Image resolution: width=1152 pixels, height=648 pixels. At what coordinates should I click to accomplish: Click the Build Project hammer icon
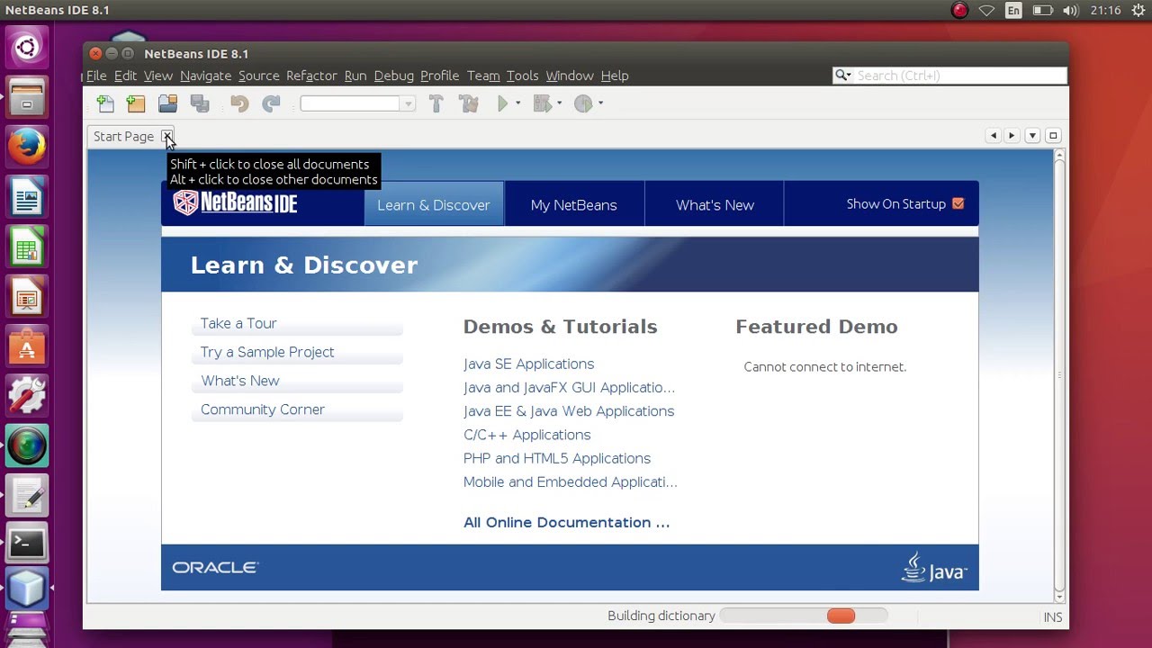[436, 103]
